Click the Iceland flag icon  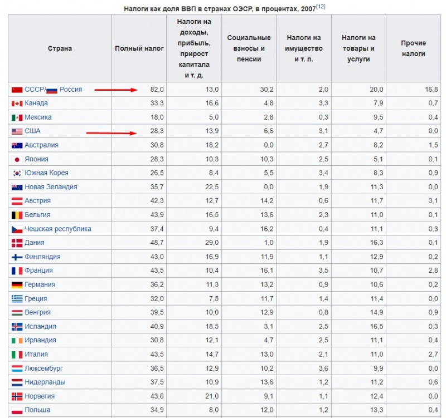pos(17,327)
